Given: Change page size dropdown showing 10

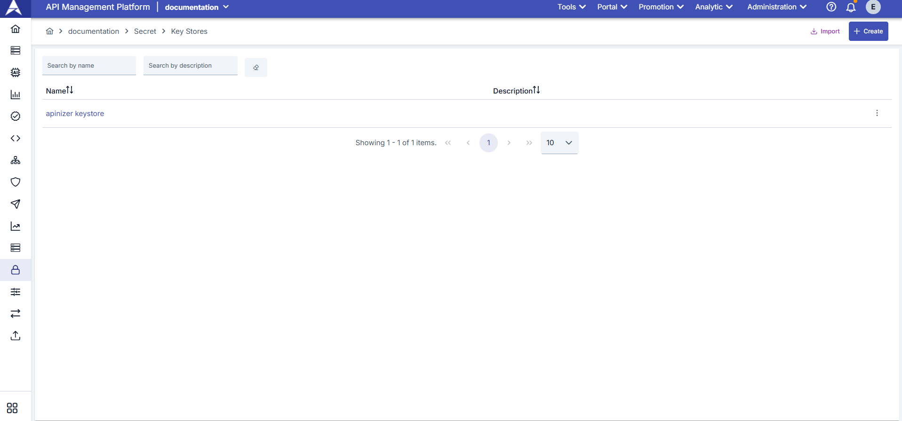Looking at the screenshot, I should (x=559, y=143).
